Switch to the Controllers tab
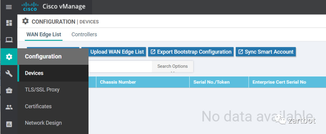The height and width of the screenshot is (134, 326). click(x=84, y=34)
